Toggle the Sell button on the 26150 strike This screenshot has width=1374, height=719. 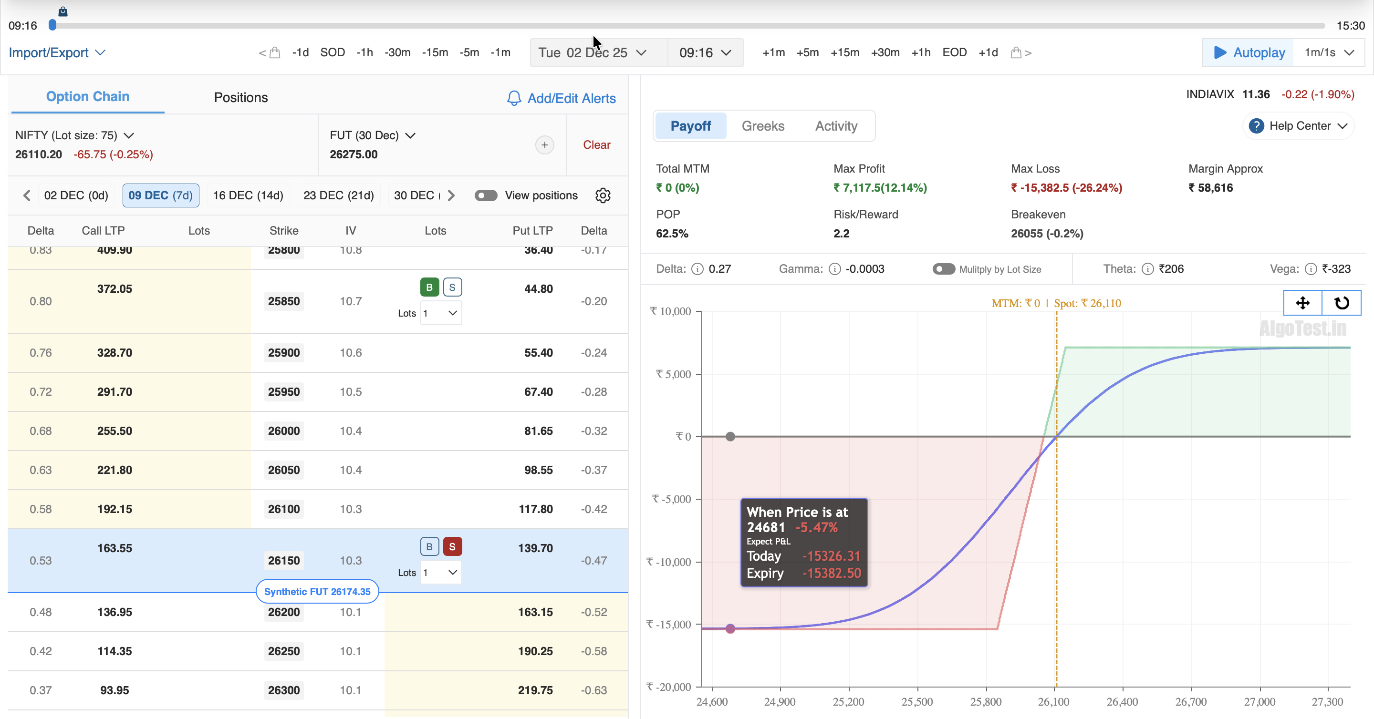452,546
